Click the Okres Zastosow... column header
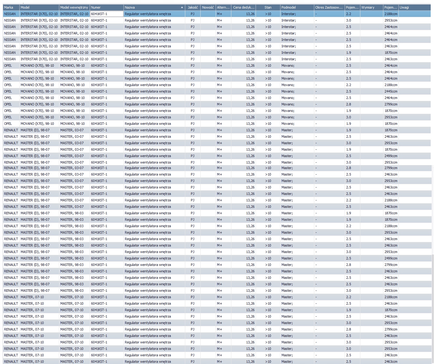435x364 pixels. pos(329,7)
